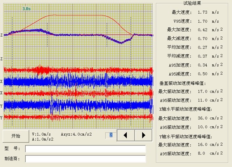
Task: Click the 最大减速度 value 0.70
Action: pos(203,39)
